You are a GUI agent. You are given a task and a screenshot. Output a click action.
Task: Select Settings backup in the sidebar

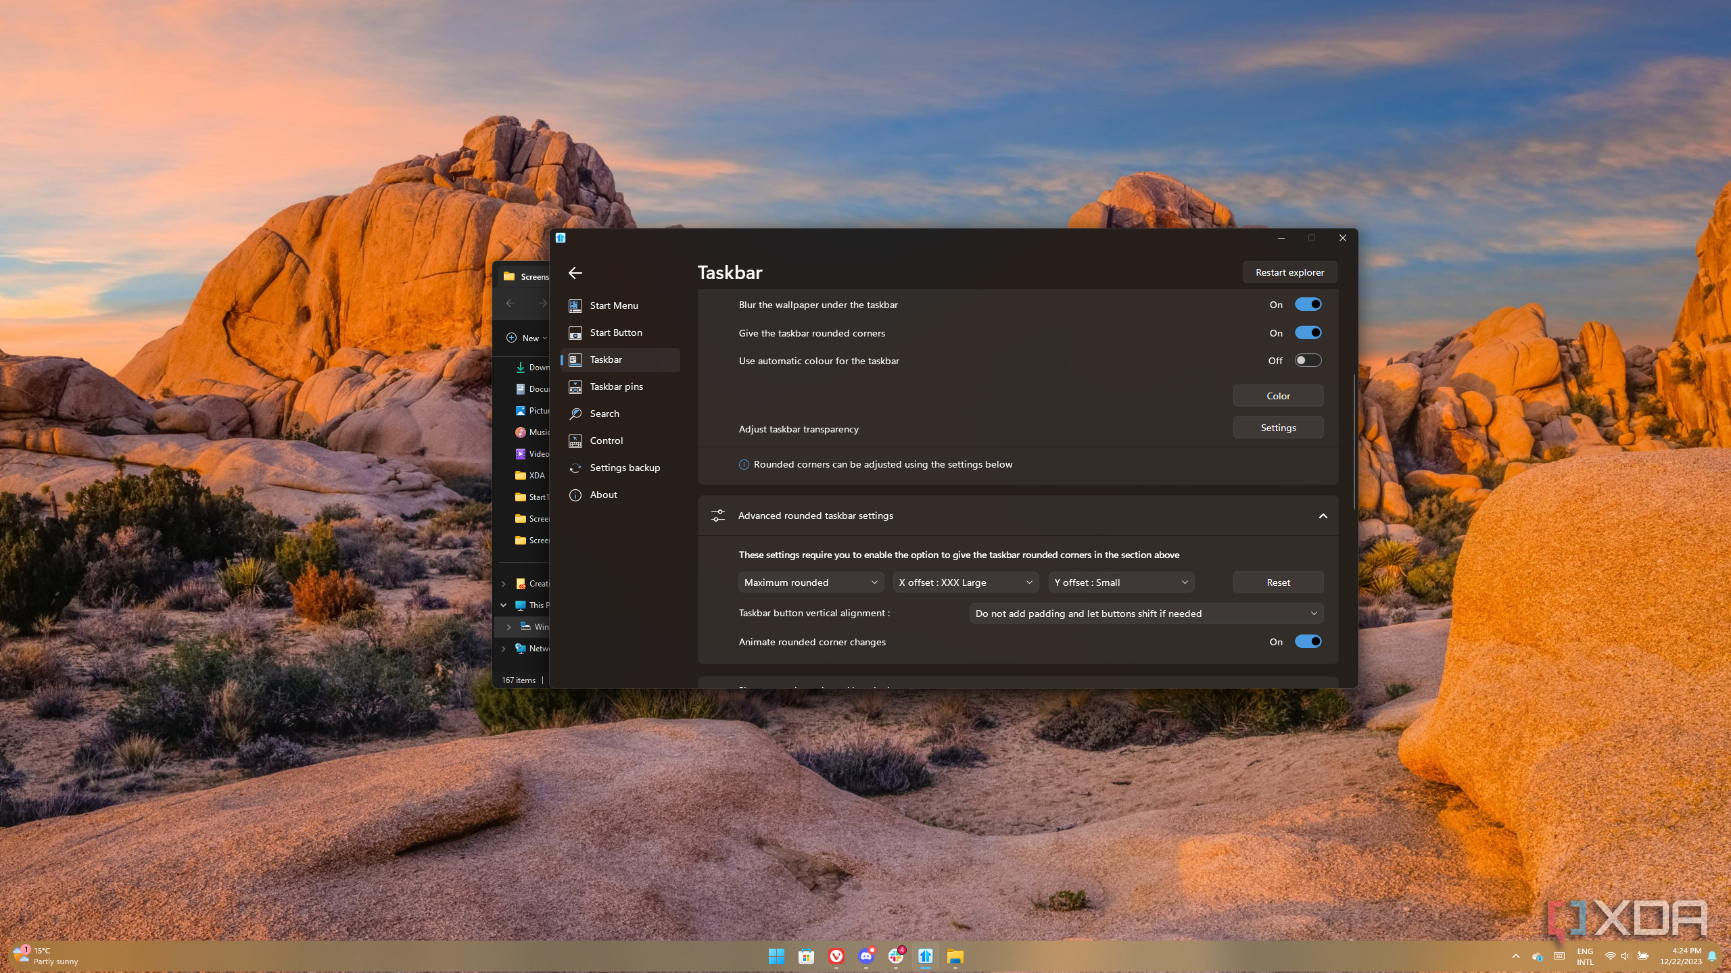(620, 468)
